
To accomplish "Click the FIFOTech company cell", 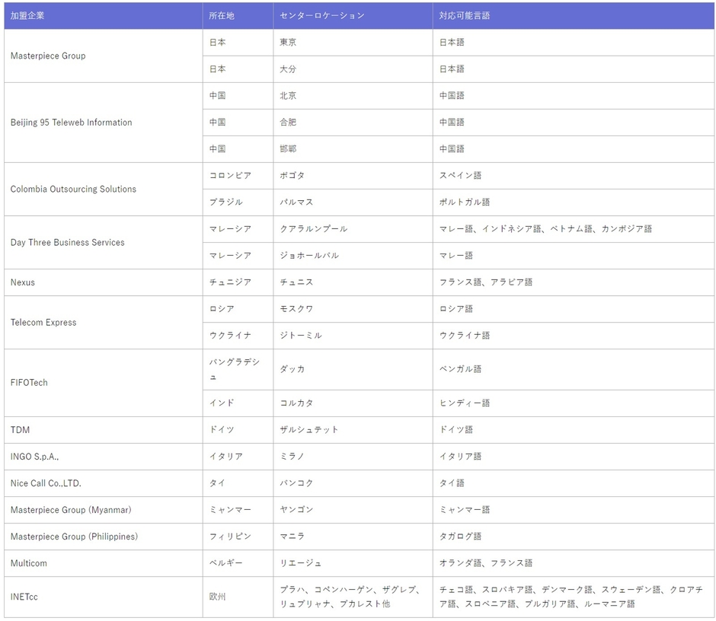I will pyautogui.click(x=28, y=382).
